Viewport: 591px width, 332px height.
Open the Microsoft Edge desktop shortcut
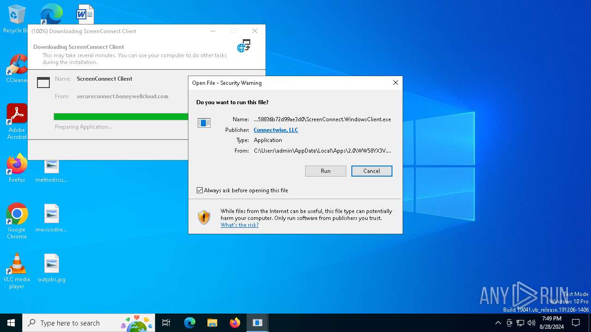pos(51,14)
